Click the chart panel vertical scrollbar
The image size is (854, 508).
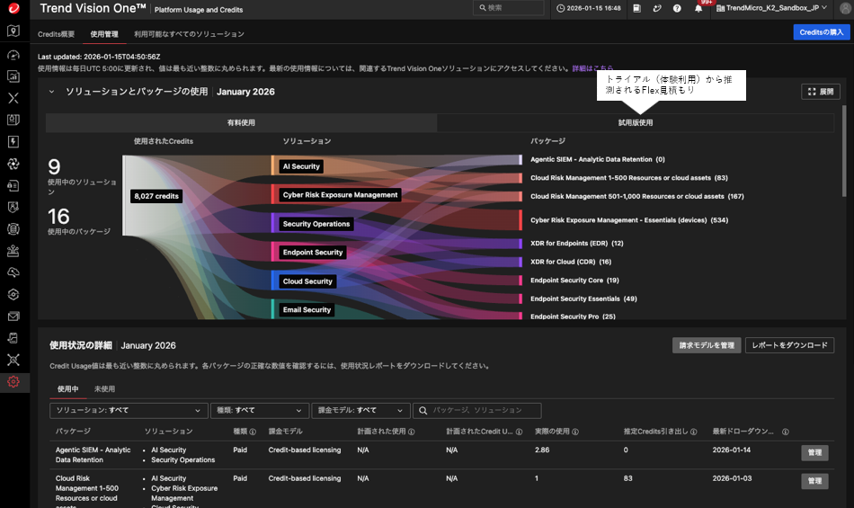(x=844, y=151)
